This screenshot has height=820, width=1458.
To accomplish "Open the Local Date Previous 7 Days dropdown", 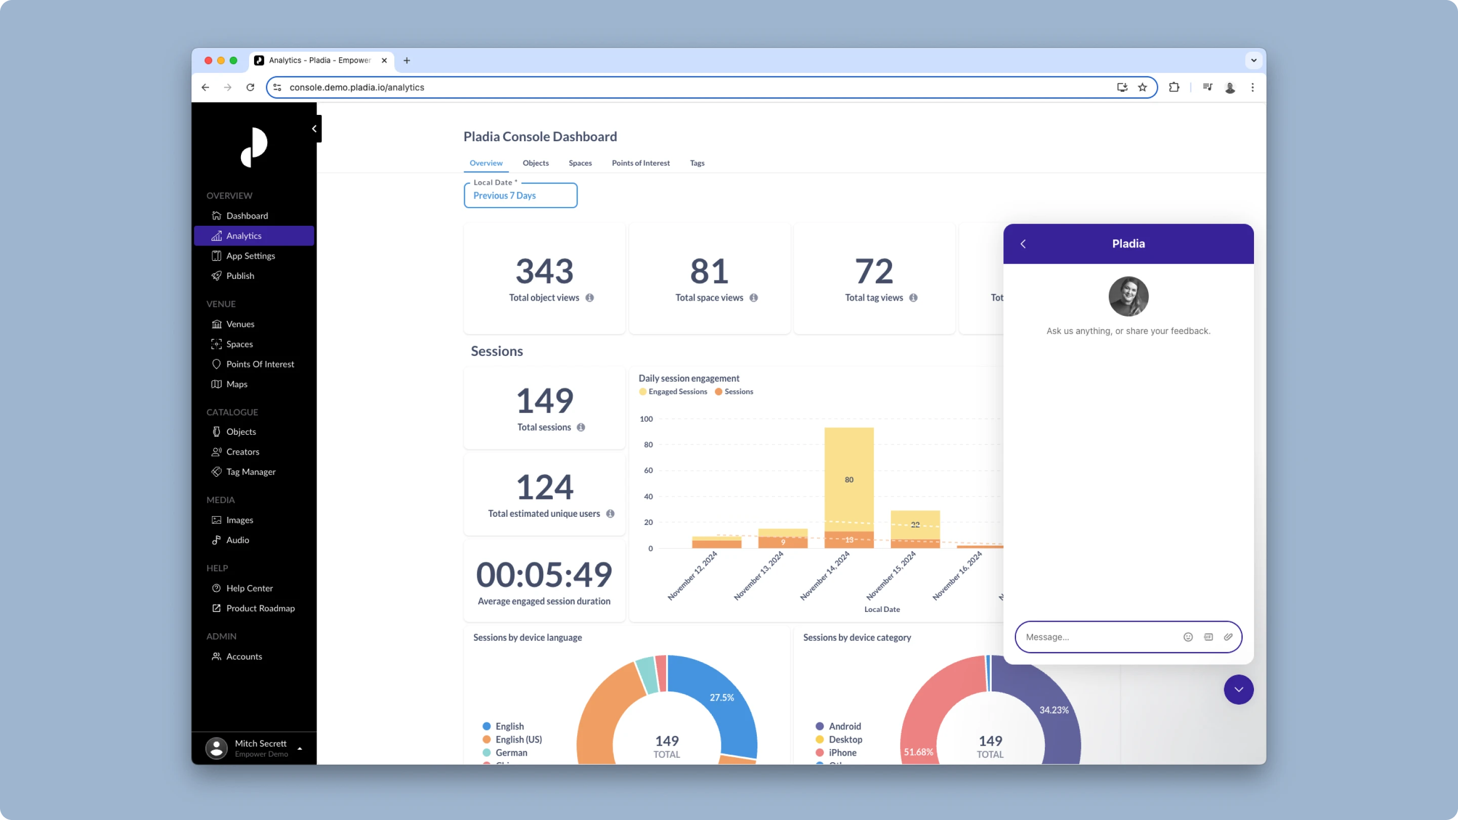I will click(x=521, y=195).
